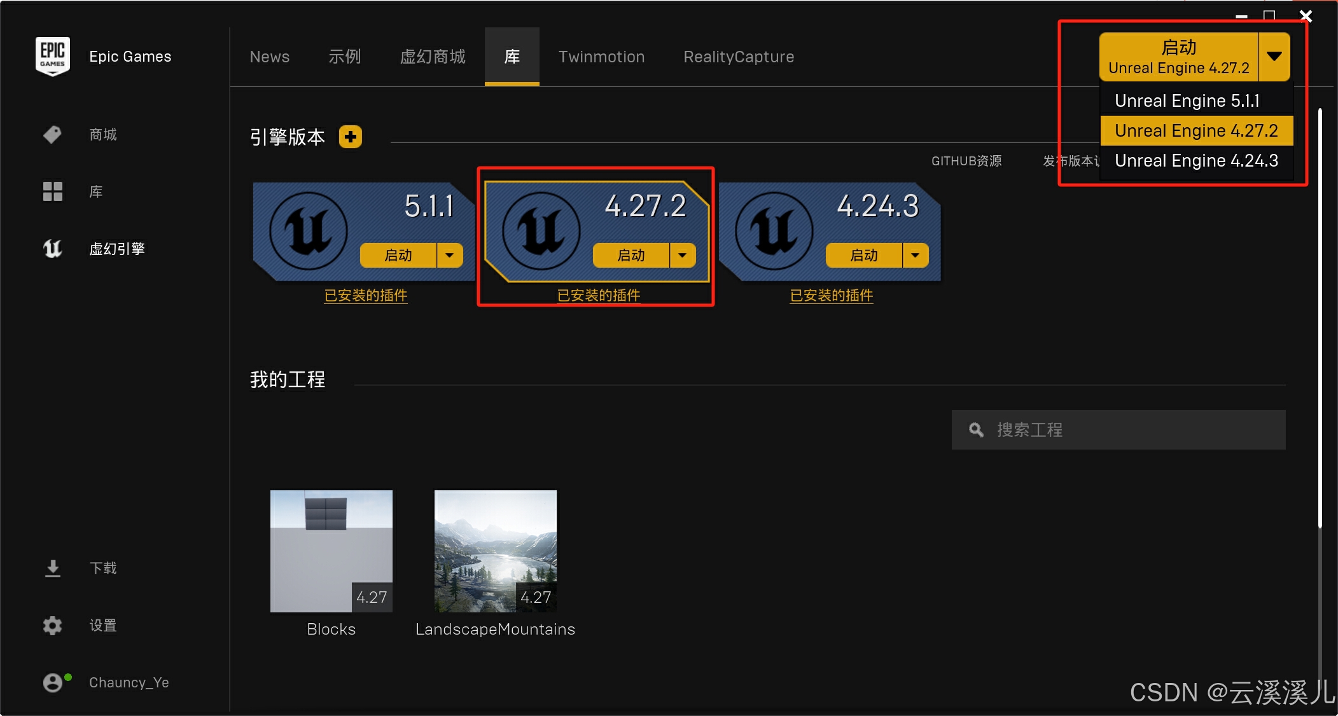Switch to the 虚幻商城 marketplace tab

point(433,57)
